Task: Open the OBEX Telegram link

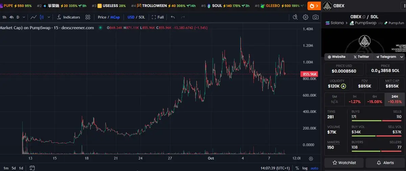Action: pos(385,57)
